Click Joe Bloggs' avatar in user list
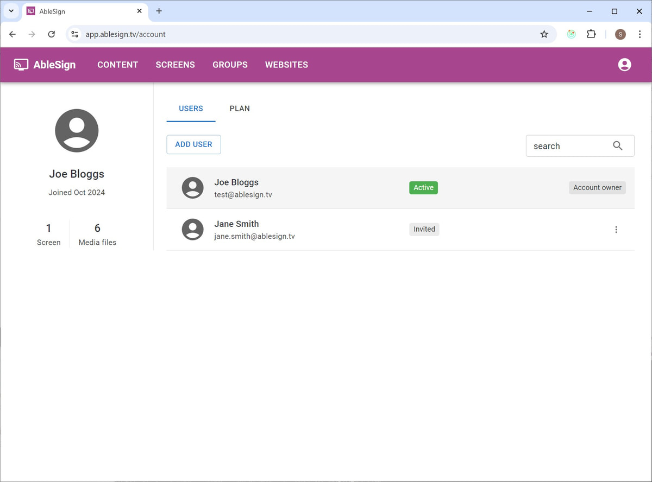This screenshot has width=652, height=482. pyautogui.click(x=192, y=188)
